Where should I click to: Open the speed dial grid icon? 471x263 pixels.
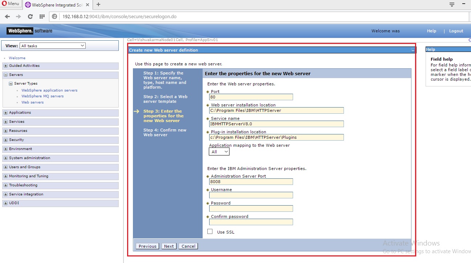(x=42, y=16)
